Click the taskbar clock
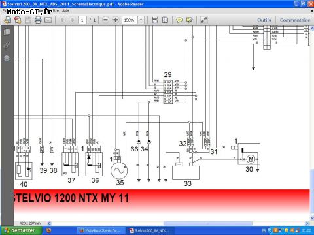Image resolution: width=314 pixels, height=235 pixels. coord(307,230)
